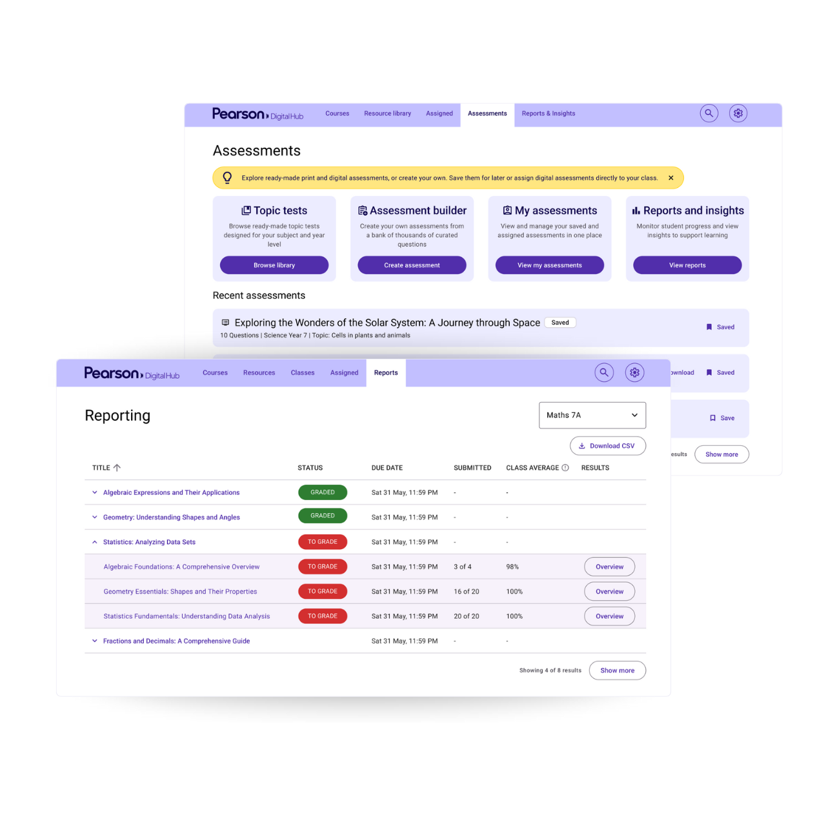Expand Fractions and Decimals row
This screenshot has height=826, width=826.
(95, 641)
